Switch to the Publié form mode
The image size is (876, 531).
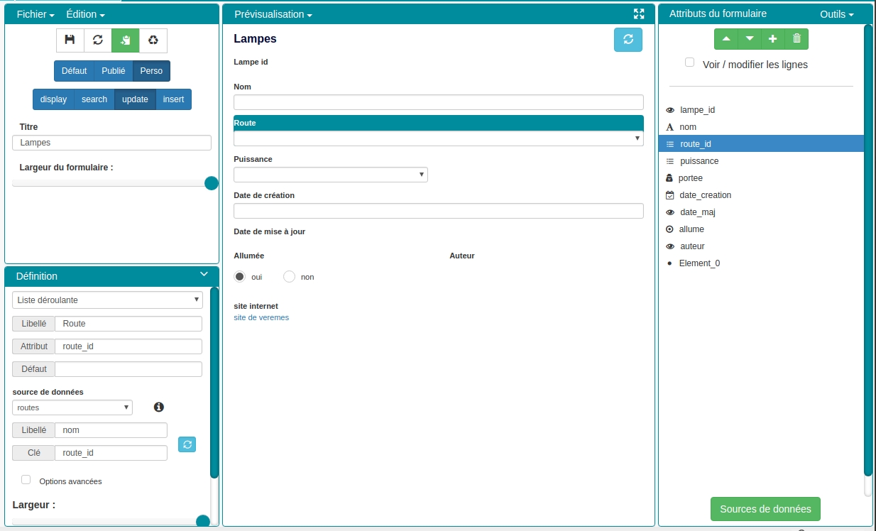pos(114,71)
